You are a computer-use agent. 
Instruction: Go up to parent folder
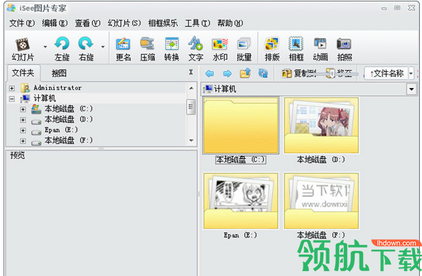245,74
